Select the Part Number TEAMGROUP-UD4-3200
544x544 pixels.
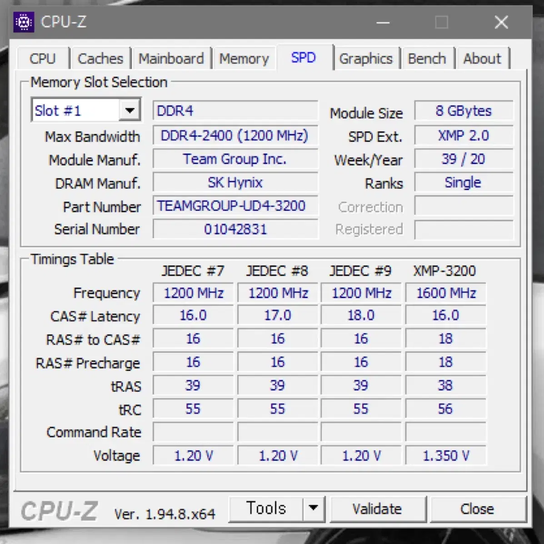[235, 206]
